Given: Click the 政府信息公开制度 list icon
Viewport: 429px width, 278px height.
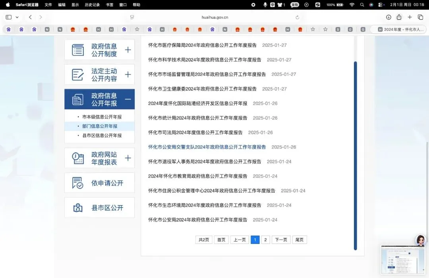Looking at the screenshot, I should [78, 50].
